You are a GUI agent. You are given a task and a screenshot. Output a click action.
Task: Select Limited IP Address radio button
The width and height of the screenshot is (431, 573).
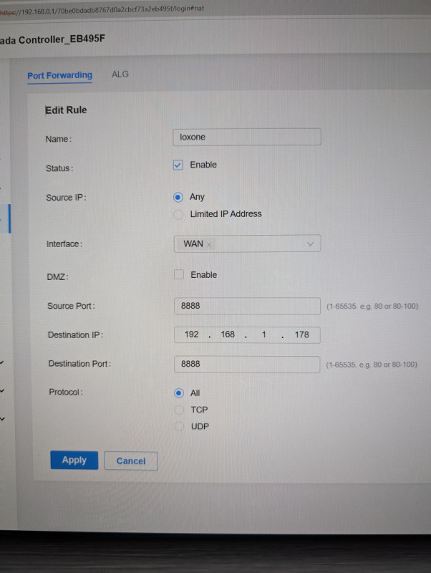click(178, 214)
